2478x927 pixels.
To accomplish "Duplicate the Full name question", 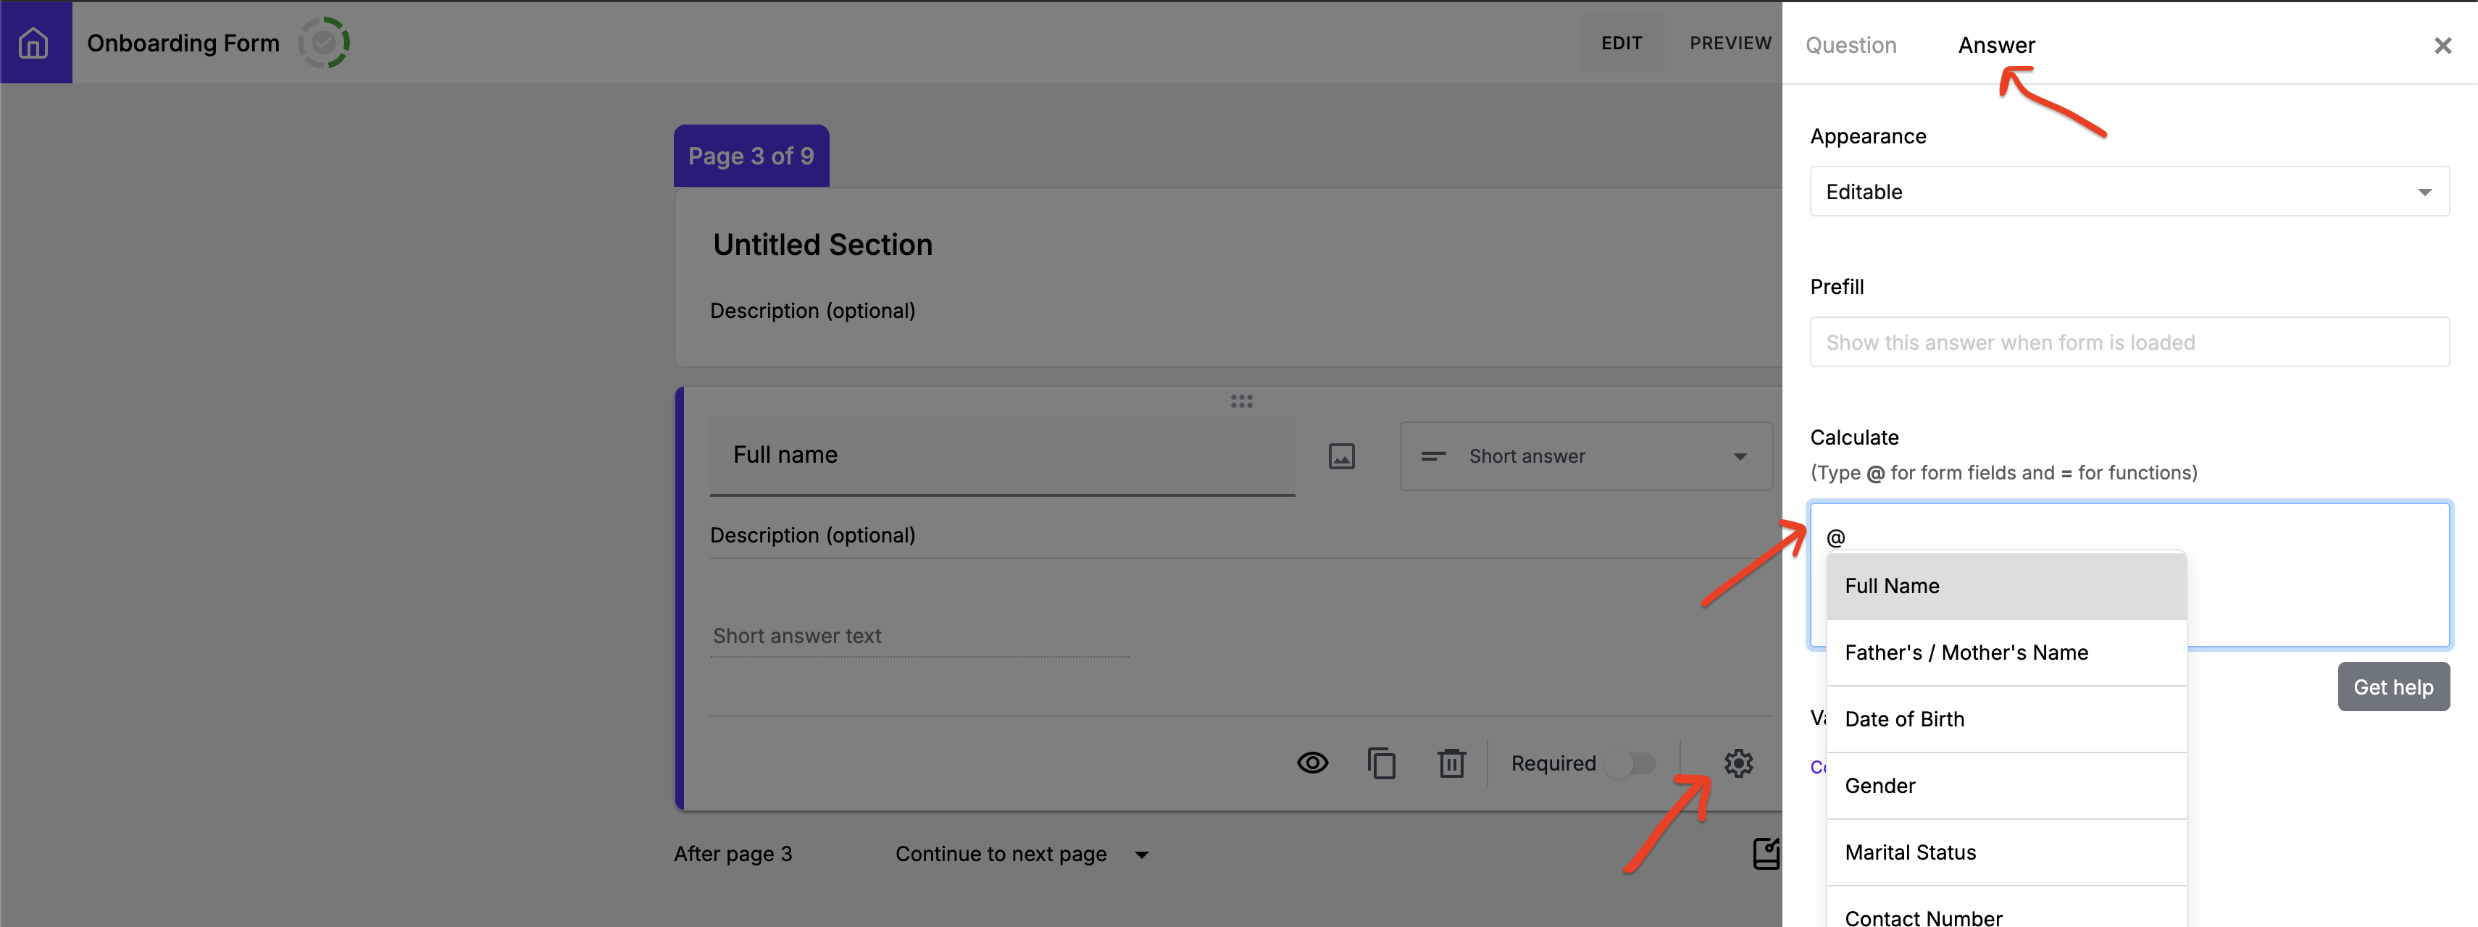I will pyautogui.click(x=1381, y=763).
